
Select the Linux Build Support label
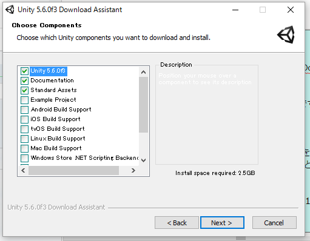pos(58,139)
